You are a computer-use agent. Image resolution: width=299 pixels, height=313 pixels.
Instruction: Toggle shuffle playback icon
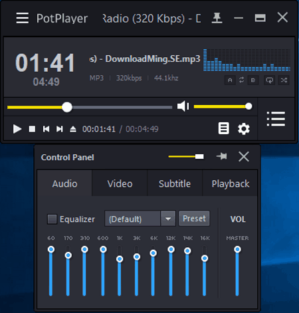284,80
